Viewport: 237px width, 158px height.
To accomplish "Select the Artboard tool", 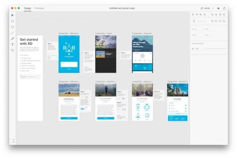I will [x=12, y=50].
